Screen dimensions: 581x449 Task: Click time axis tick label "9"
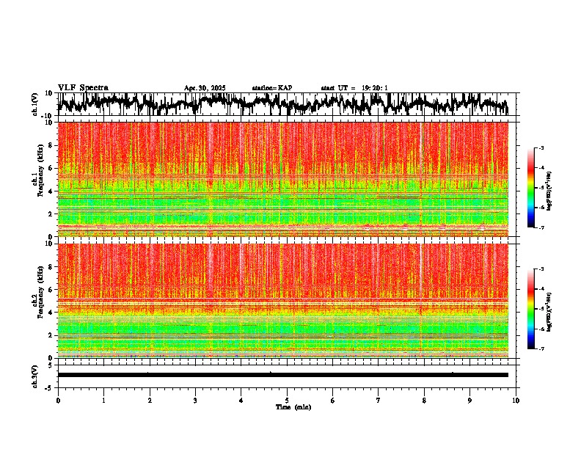[469, 401]
